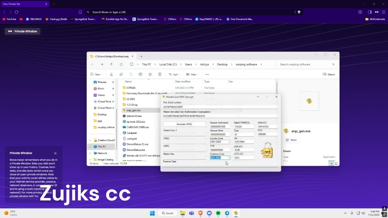388x218 pixels.
Task: Go forward in File Explorer navigation
Action: (102, 64)
